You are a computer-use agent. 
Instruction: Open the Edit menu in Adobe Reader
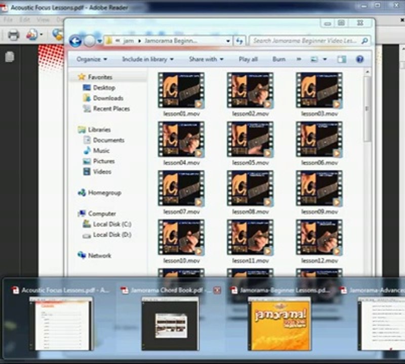[24, 20]
